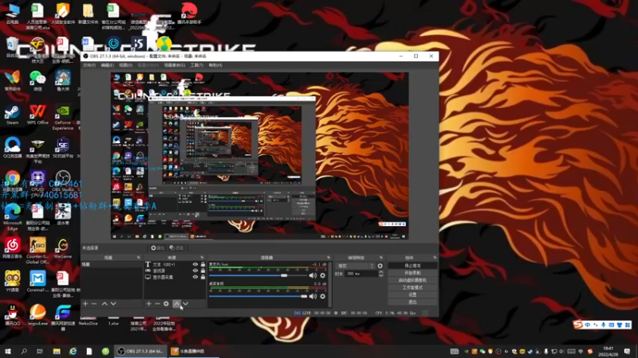
Task: Click the WeChat desktop icon
Action: coord(37,80)
